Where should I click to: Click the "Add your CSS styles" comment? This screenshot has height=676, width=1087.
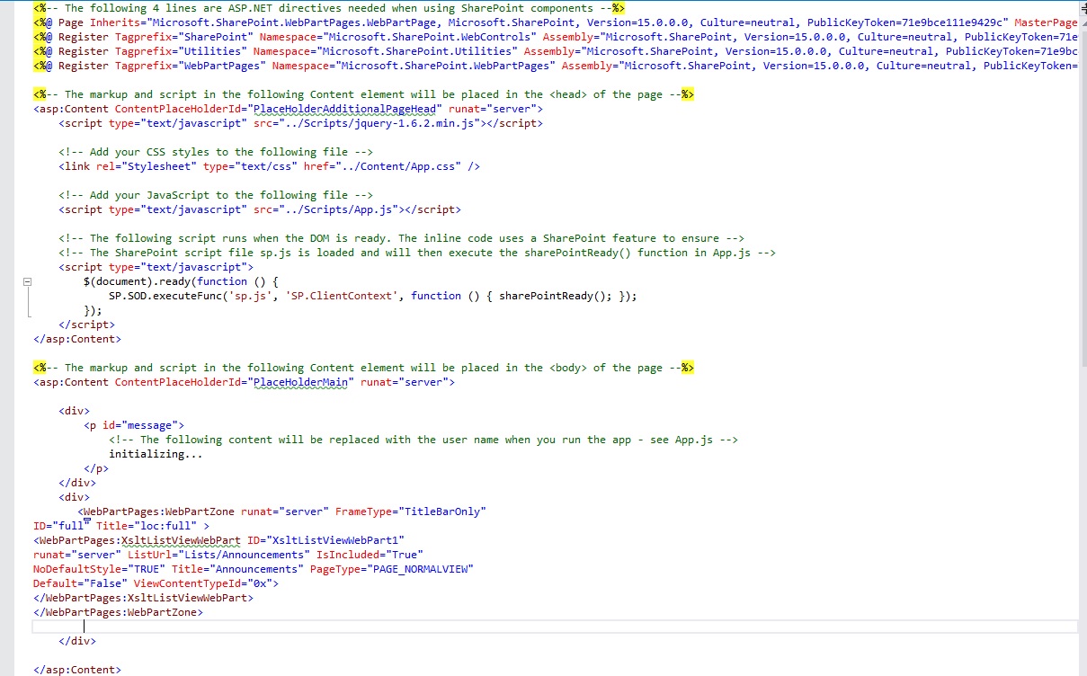point(216,152)
